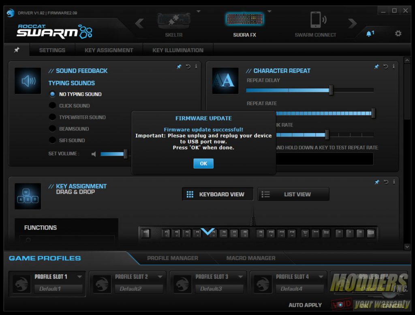Show info for Key Assignment panel
The width and height of the screenshot is (415, 315).
(394, 182)
